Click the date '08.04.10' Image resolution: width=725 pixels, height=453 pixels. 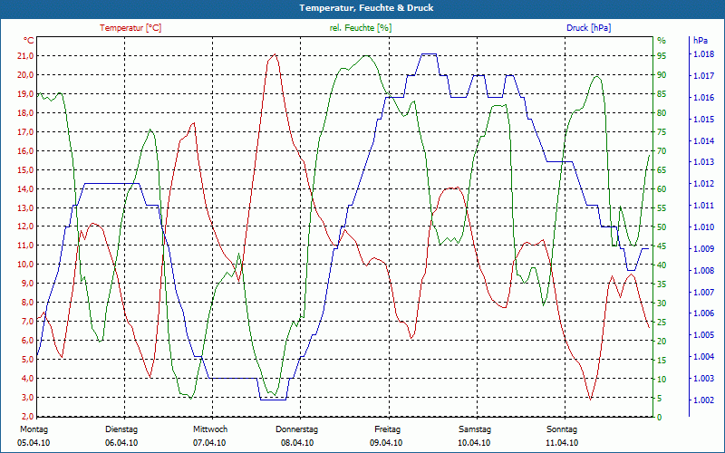pos(297,443)
